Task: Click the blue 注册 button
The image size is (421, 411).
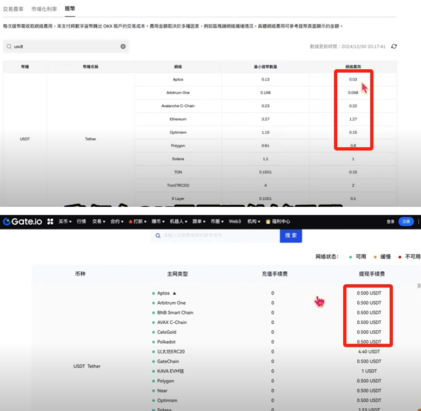Action: tap(406, 221)
